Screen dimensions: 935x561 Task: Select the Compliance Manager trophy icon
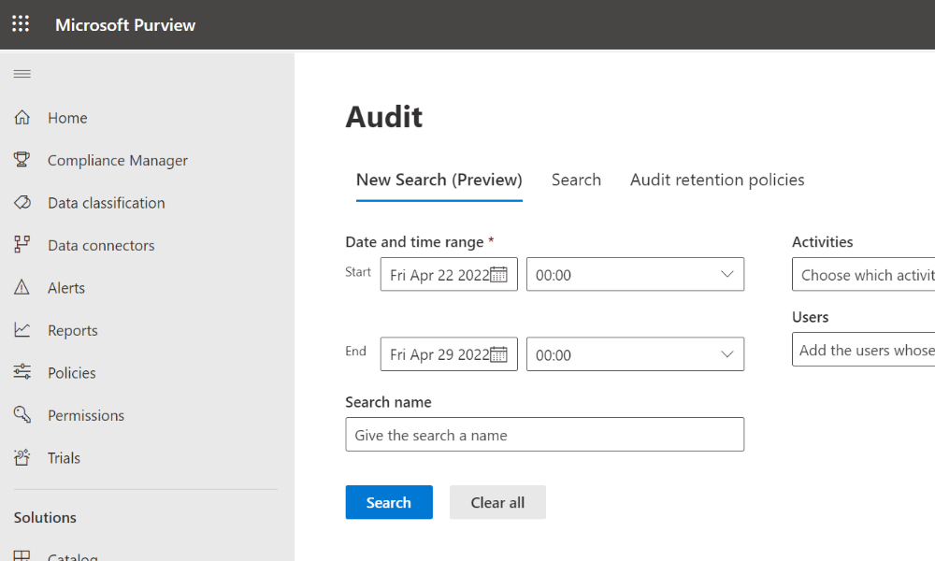[x=21, y=160]
